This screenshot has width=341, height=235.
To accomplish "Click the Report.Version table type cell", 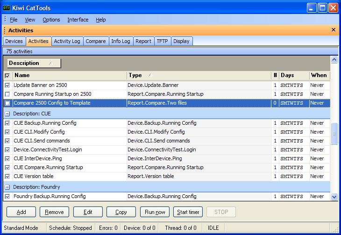I will [x=199, y=176].
